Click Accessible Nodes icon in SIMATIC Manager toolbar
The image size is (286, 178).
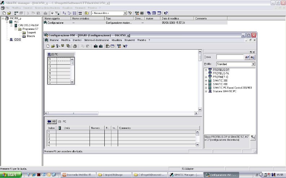pyautogui.click(x=16, y=13)
